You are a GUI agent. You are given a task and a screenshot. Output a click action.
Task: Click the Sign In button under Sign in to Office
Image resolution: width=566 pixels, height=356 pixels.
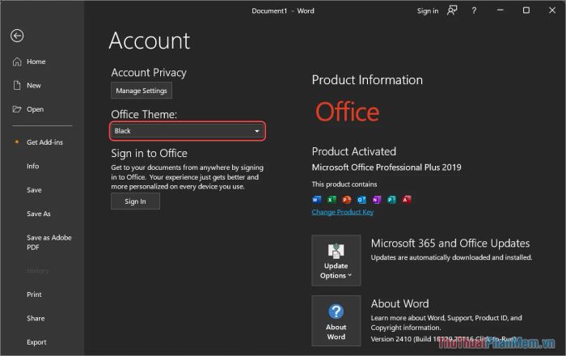click(135, 201)
